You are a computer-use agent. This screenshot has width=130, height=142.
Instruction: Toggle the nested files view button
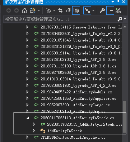(x=87, y=11)
